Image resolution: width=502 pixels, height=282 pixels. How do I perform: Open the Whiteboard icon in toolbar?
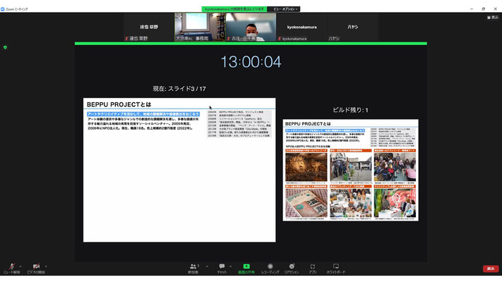pos(336,268)
